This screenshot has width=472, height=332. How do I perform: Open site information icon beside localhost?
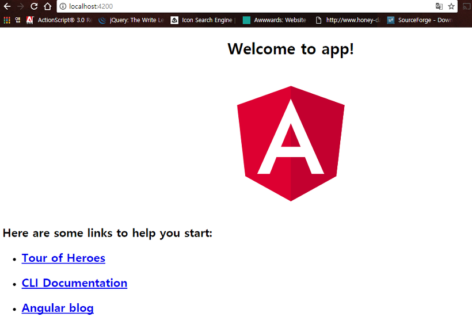63,6
